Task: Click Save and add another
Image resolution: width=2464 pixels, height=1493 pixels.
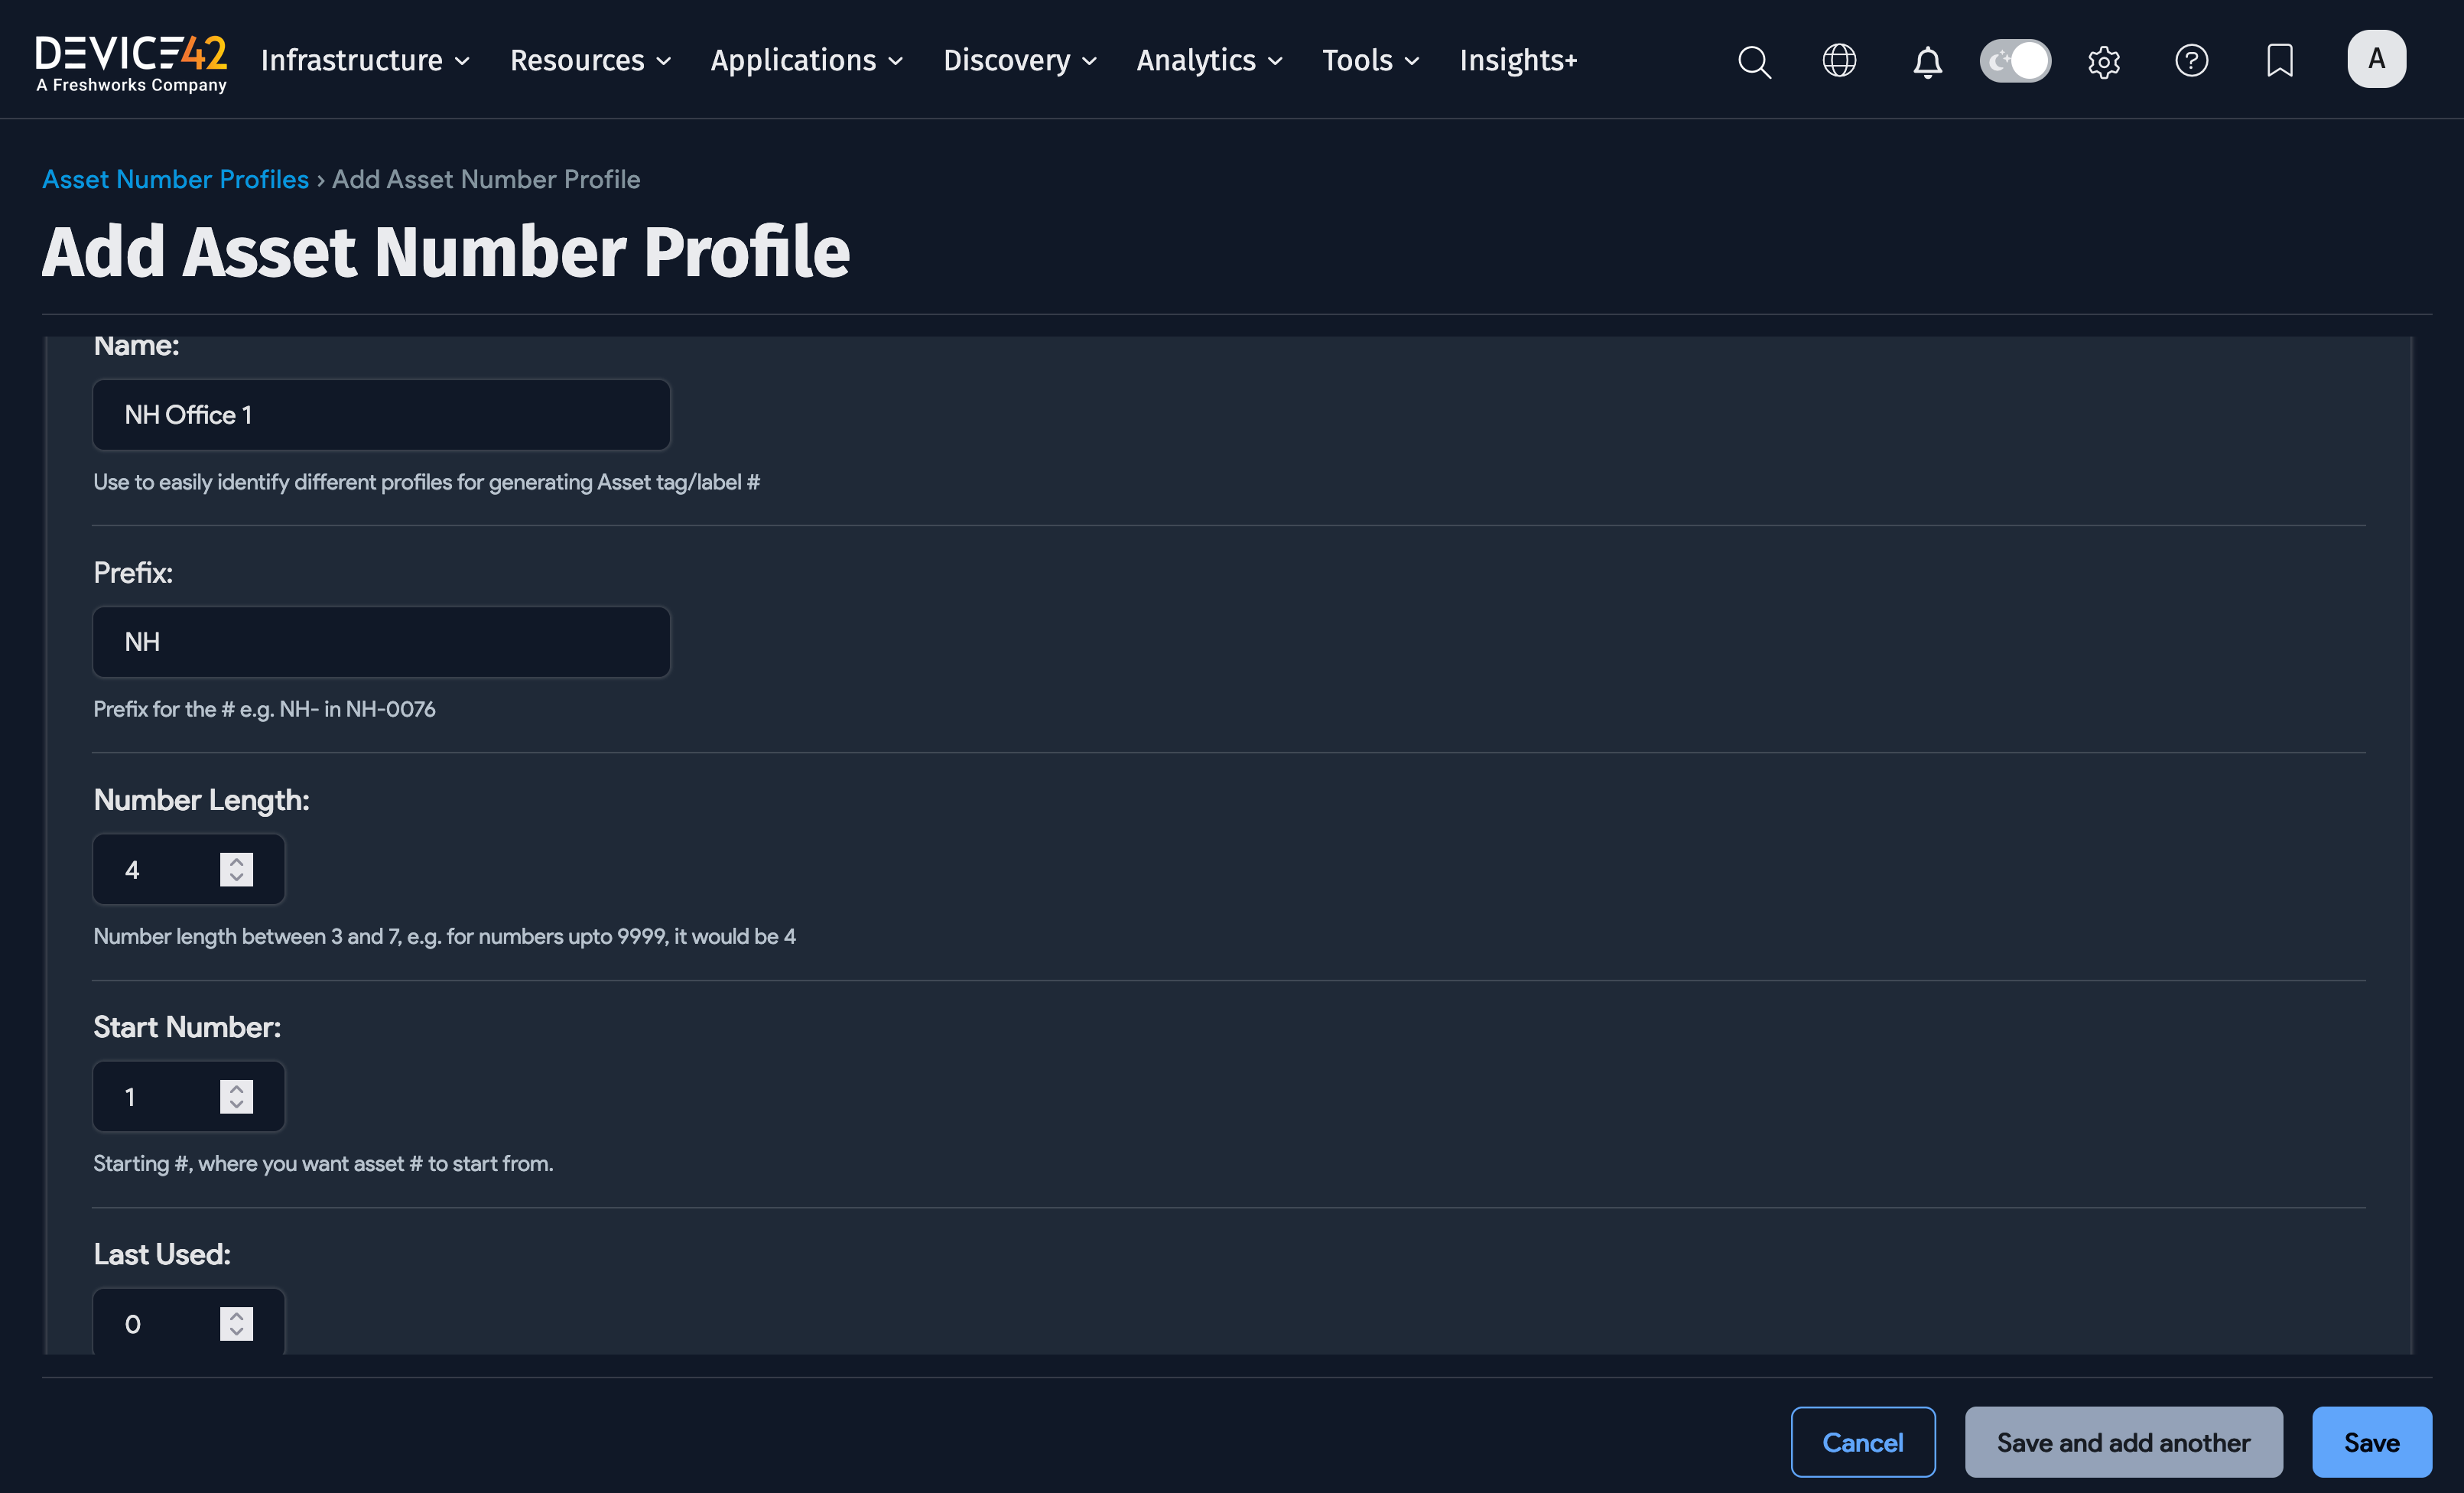Action: click(x=2123, y=1441)
